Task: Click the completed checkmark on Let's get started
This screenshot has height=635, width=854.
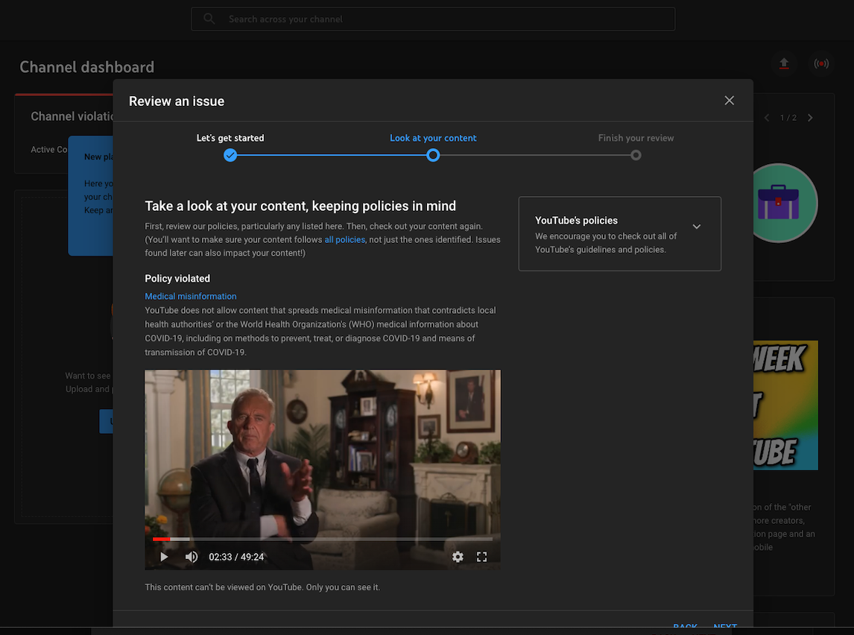Action: pos(230,155)
